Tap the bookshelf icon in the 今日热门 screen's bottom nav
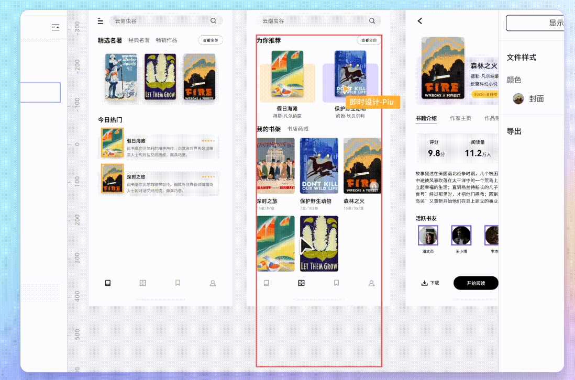The image size is (575, 380). point(142,283)
